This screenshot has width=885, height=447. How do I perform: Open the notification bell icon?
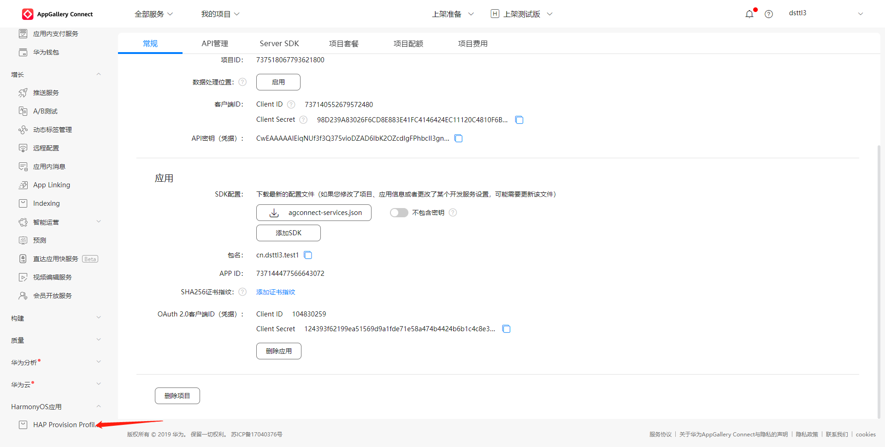click(x=749, y=14)
